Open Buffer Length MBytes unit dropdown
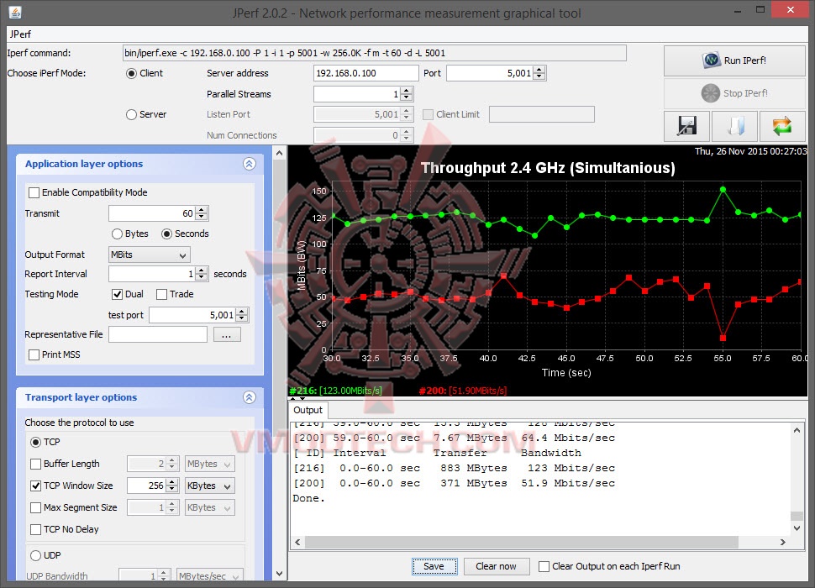This screenshot has width=815, height=588. click(209, 464)
